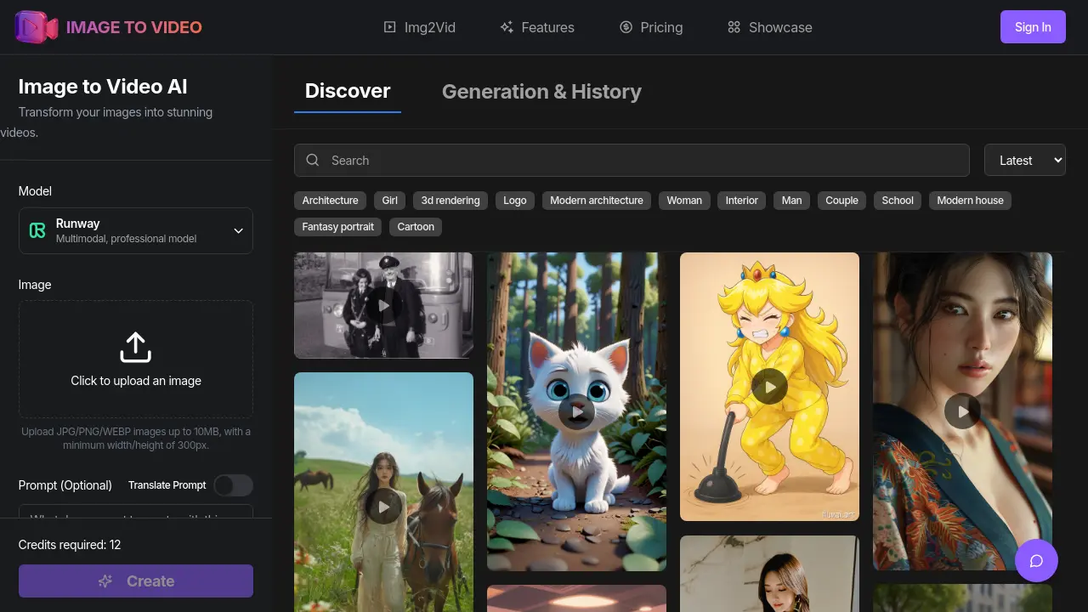The image size is (1088, 612).
Task: Filter by the Cartoon tag
Action: point(416,227)
